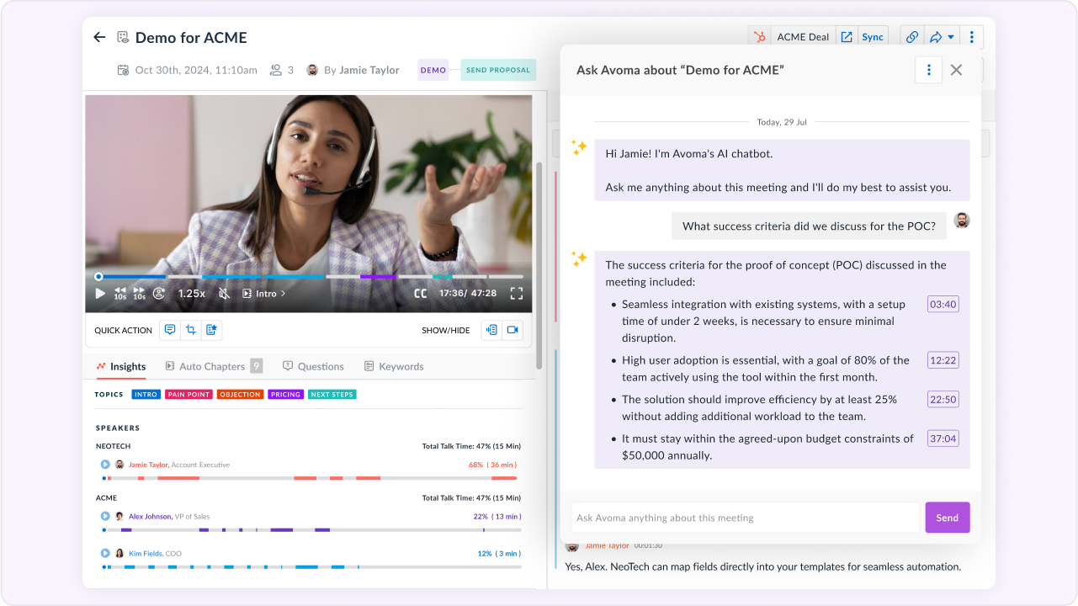Jump to timestamp 37:04
This screenshot has width=1078, height=606.
(943, 439)
